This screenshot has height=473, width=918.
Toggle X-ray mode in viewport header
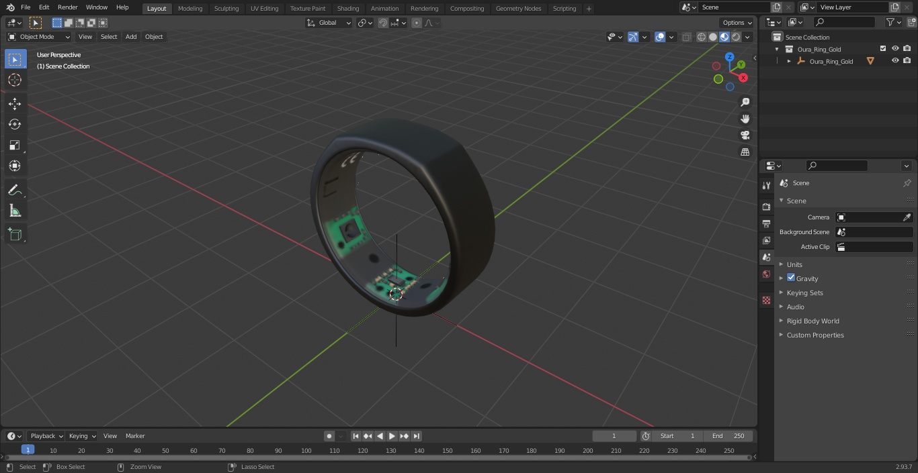(686, 37)
